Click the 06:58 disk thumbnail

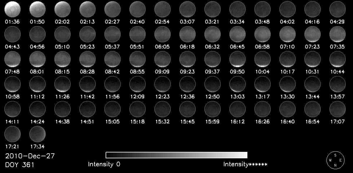(x=262, y=34)
